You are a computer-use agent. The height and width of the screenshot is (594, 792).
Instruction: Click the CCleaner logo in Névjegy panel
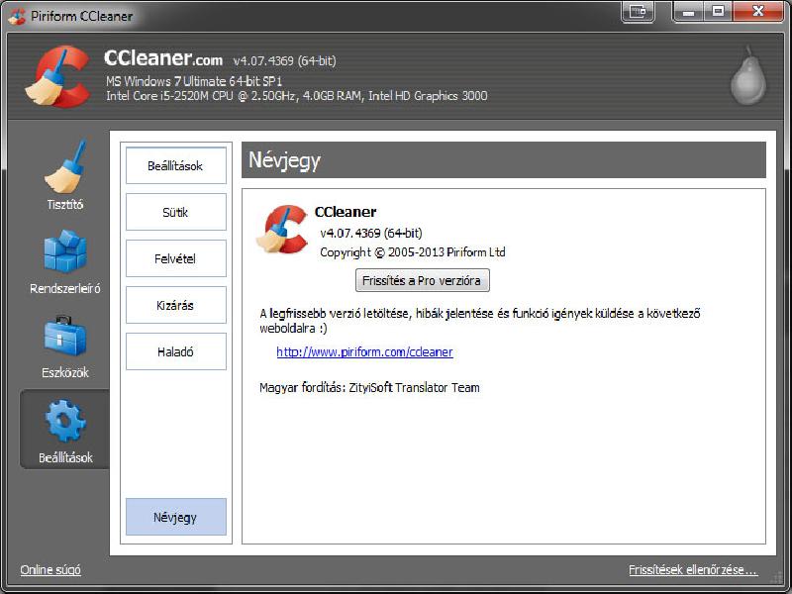[x=282, y=229]
